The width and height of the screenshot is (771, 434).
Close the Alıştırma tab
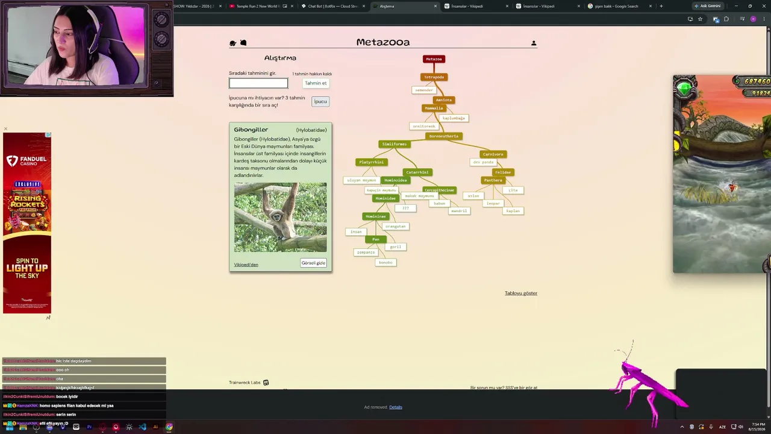pos(435,6)
